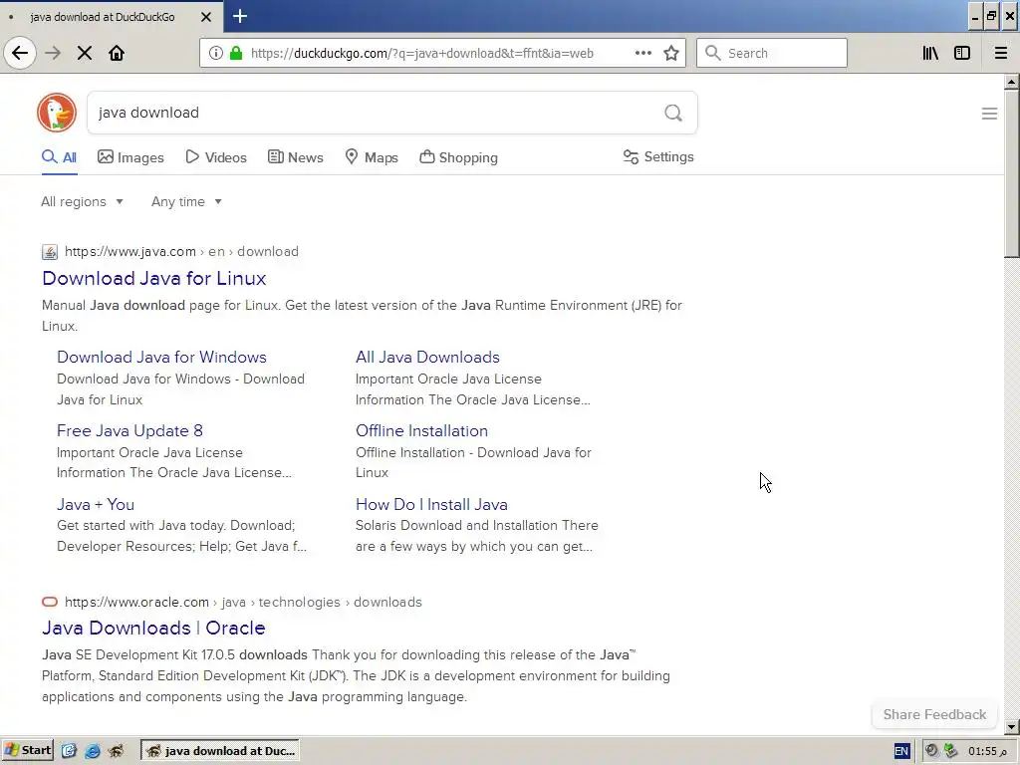This screenshot has width=1020, height=765.
Task: Click the page scrollbar down arrow
Action: 1012,727
